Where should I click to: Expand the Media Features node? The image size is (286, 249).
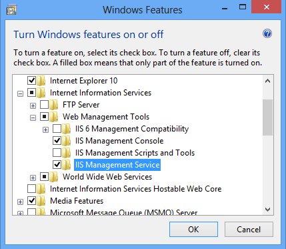click(20, 202)
